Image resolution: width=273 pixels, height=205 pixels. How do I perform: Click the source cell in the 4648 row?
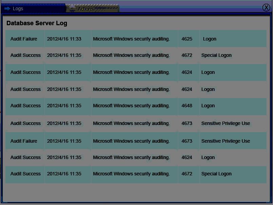coord(131,106)
